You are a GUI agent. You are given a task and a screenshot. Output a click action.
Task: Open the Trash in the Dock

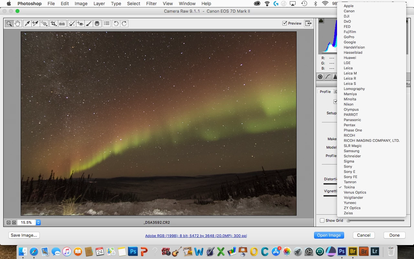pyautogui.click(x=391, y=251)
